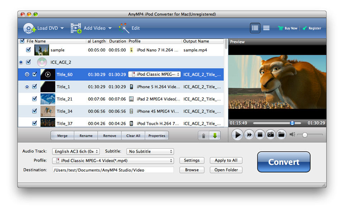This screenshot has width=344, height=212.
Task: Stop the preview playback
Action: (260, 134)
